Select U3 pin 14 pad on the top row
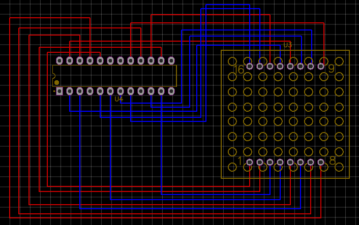This screenshot has width=359, height=225. (x=270, y=67)
